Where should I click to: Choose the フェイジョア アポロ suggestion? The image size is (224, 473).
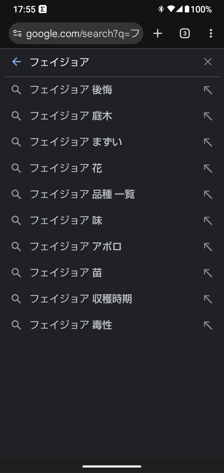[76, 247]
